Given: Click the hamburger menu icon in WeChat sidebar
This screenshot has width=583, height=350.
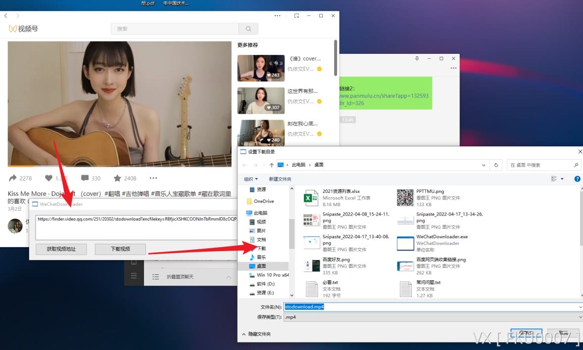Looking at the screenshot, I should [134, 276].
